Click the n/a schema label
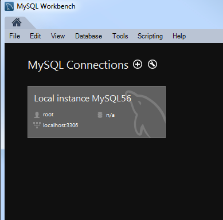 point(111,115)
